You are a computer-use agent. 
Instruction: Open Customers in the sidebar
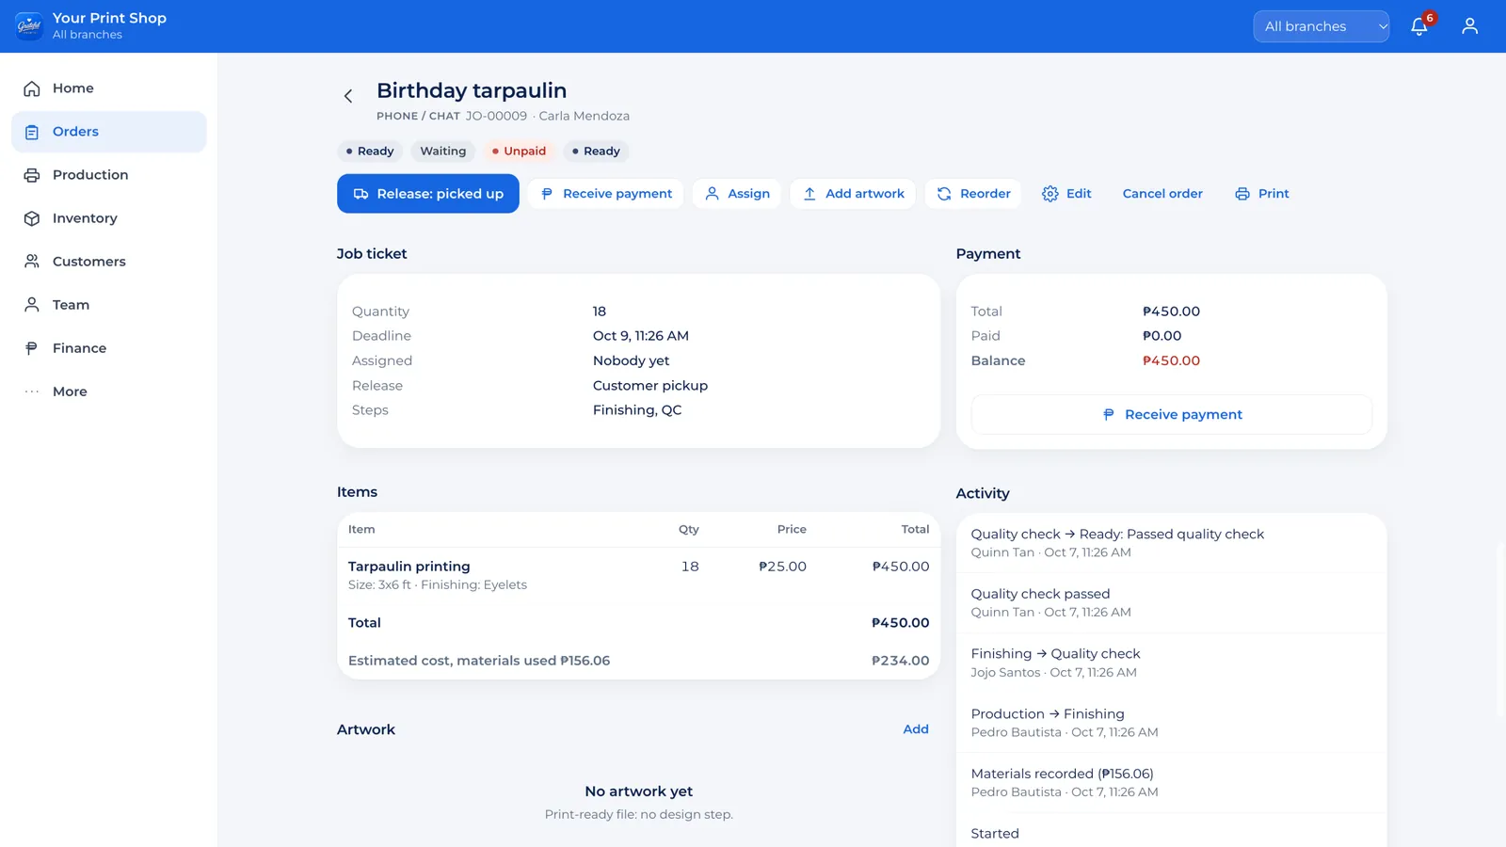tap(109, 262)
